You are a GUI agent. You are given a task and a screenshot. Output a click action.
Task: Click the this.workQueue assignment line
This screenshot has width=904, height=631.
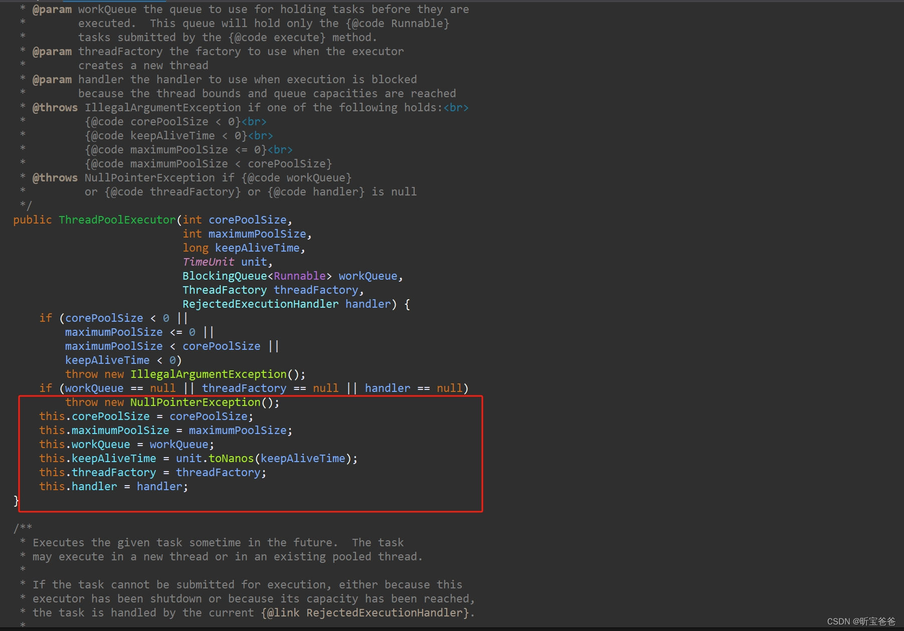[x=127, y=445]
